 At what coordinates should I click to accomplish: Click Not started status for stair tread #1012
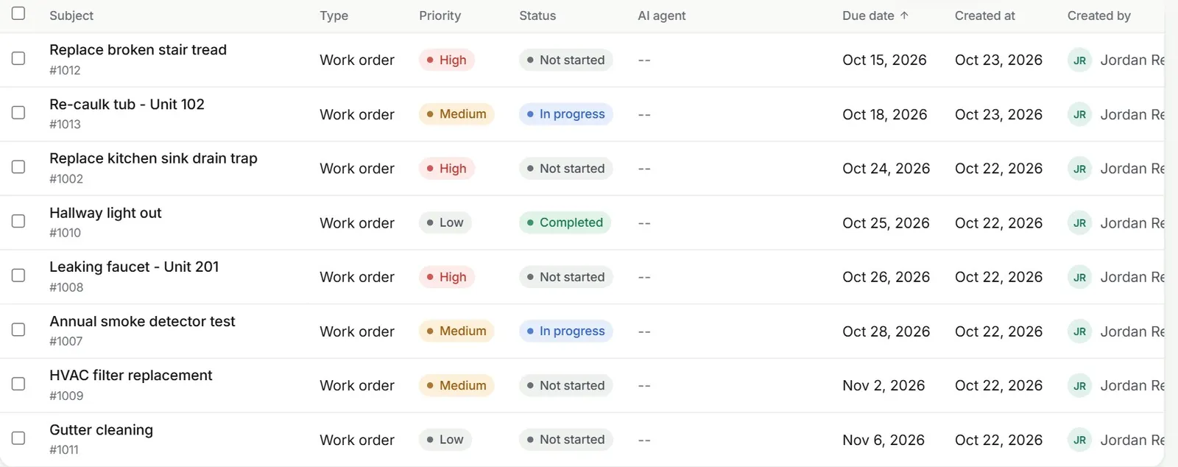point(566,60)
